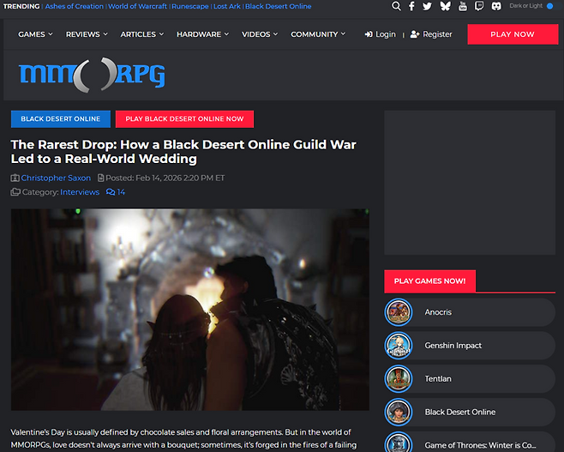Open author Christopher Saxon's profile link
Screen dimensions: 564x452
[x=56, y=178]
